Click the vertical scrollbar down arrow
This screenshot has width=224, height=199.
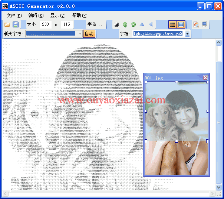(218, 187)
